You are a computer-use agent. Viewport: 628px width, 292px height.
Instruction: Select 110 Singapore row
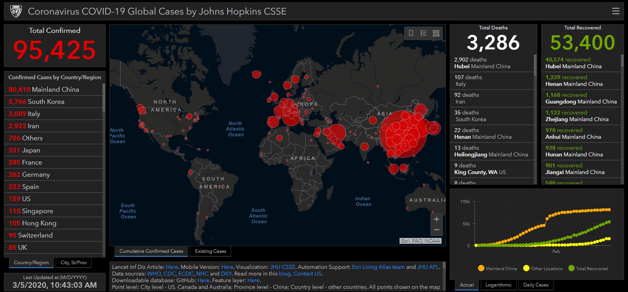pos(53,211)
